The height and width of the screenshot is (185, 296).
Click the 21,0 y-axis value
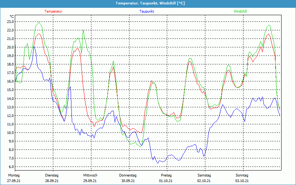[10, 39]
